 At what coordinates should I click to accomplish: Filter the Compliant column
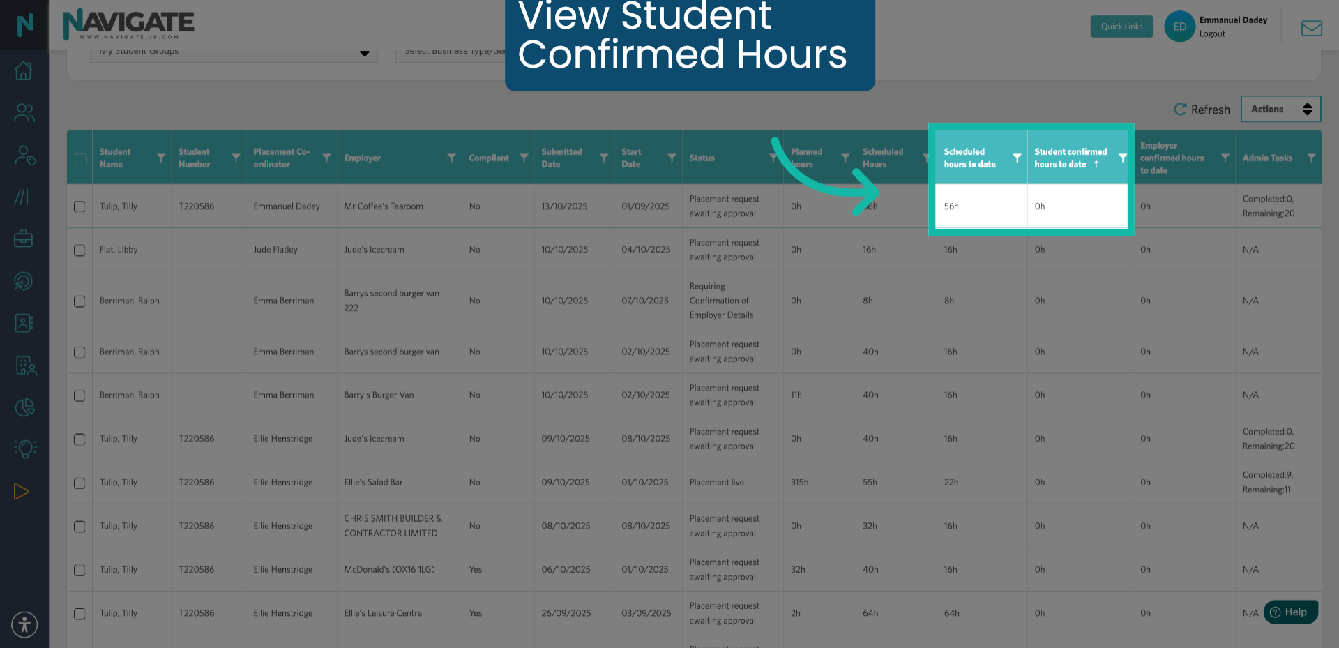[x=524, y=158]
